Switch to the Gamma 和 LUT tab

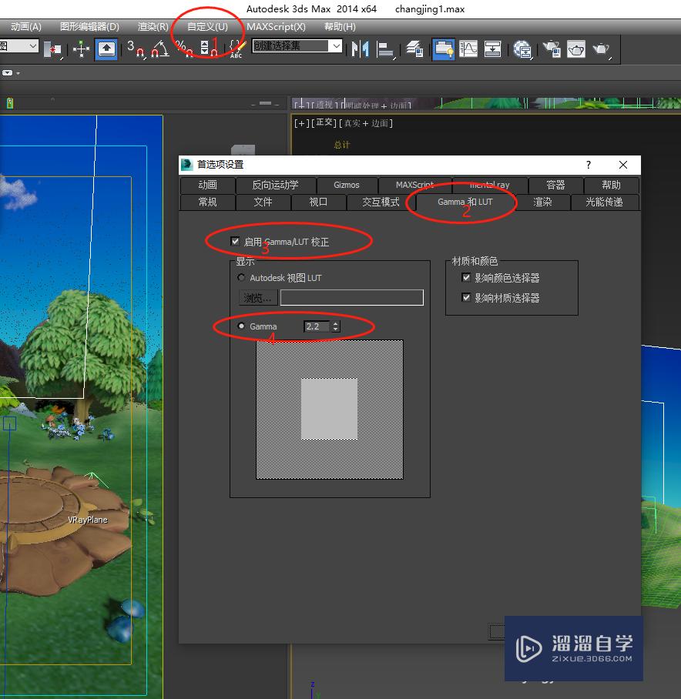tap(465, 202)
